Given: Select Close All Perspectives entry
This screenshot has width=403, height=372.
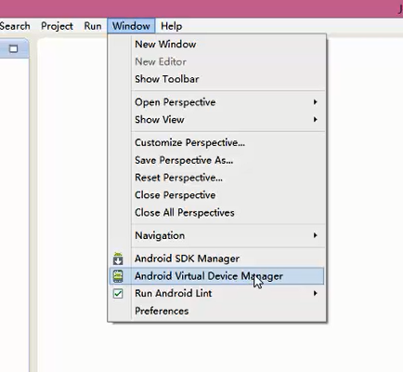Looking at the screenshot, I should point(216,213).
